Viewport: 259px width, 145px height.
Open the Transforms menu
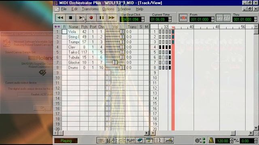pyautogui.click(x=90, y=9)
